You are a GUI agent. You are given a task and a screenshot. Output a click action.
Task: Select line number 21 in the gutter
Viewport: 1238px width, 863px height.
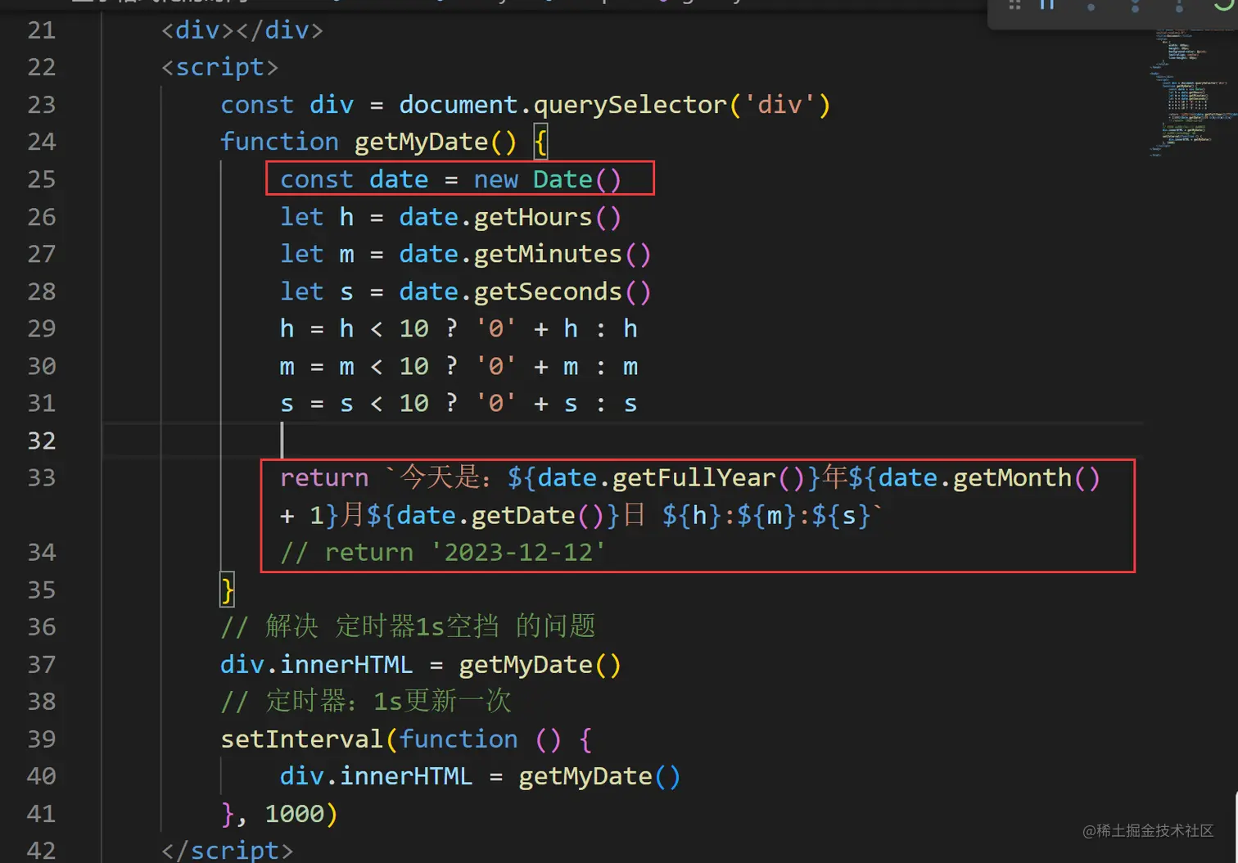click(x=42, y=30)
